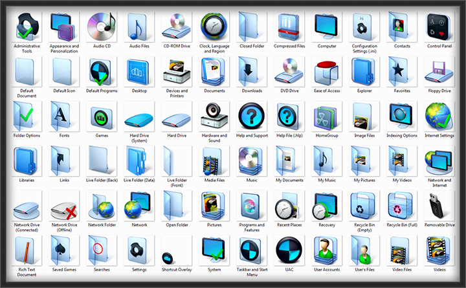Open the Settings gear icon

click(x=139, y=251)
